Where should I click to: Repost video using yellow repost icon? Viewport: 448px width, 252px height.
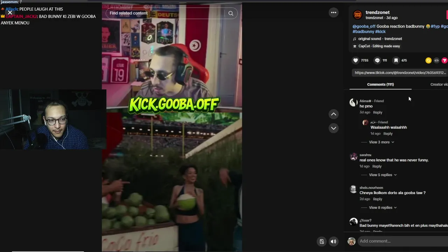[428, 61]
